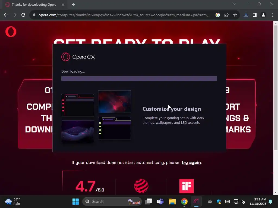Open the tab search chevron
Image resolution: width=278 pixels, height=208 pixels.
pos(234,4)
